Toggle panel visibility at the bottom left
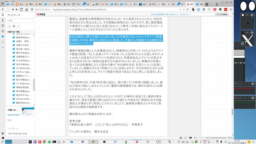 [x=3, y=138]
